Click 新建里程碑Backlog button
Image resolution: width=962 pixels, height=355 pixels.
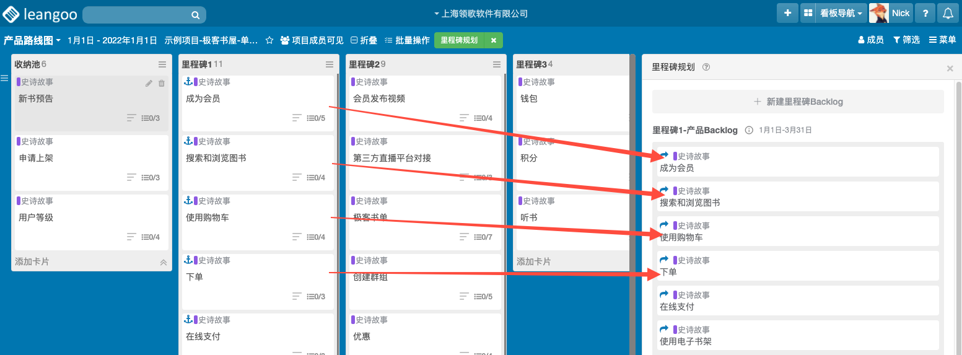798,102
